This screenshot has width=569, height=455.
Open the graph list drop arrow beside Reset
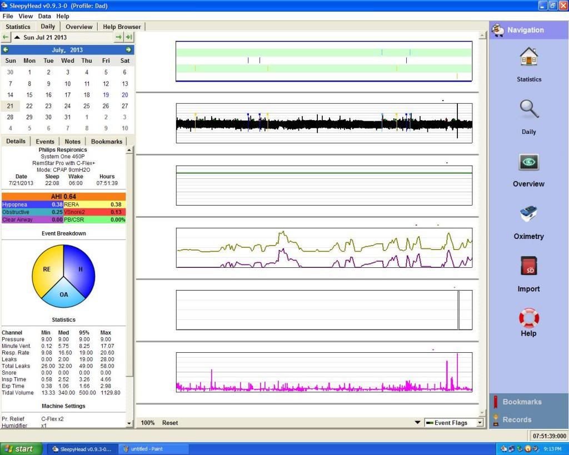[417, 423]
